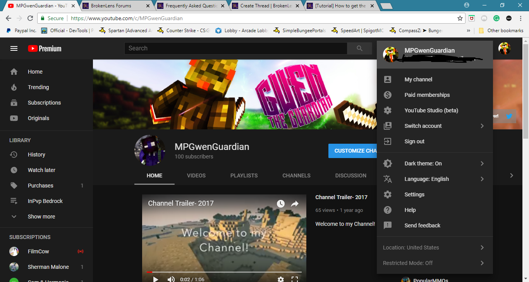Expand Switch account submenu
Image resolution: width=529 pixels, height=282 pixels.
pyautogui.click(x=435, y=126)
